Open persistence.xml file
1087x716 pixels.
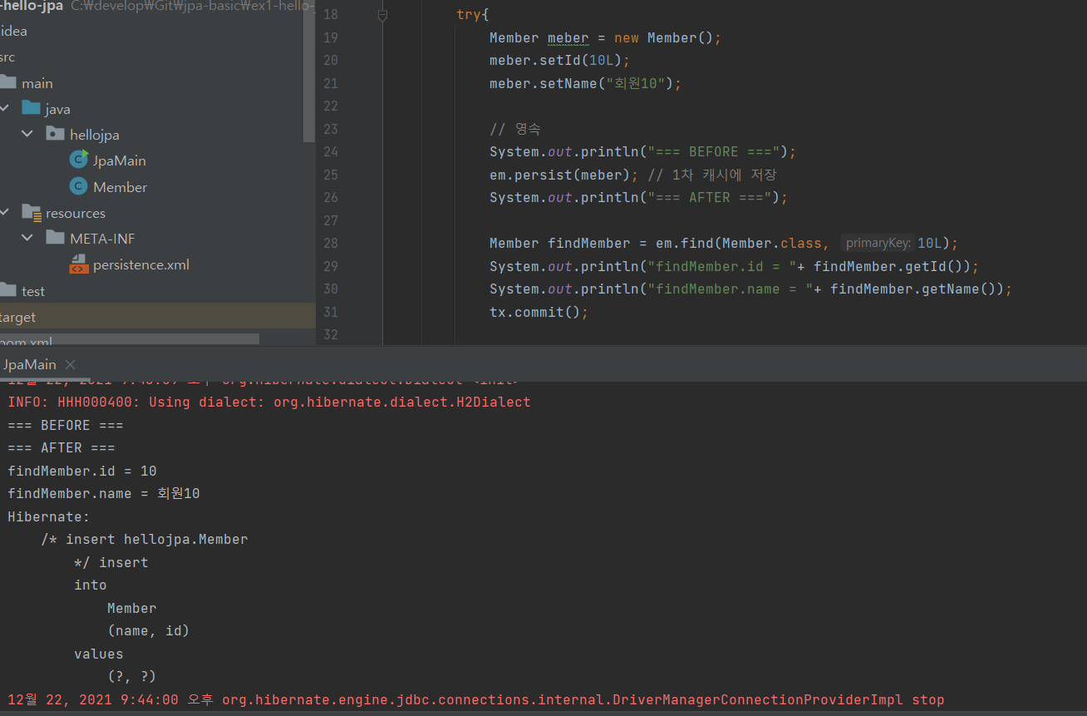pos(141,264)
